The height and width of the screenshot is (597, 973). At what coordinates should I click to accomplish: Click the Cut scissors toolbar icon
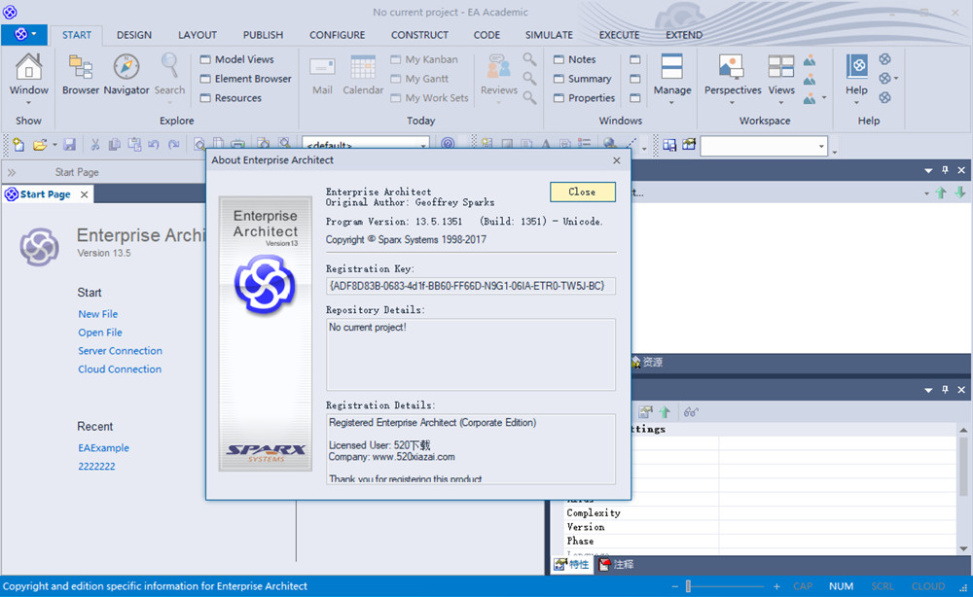click(x=95, y=145)
